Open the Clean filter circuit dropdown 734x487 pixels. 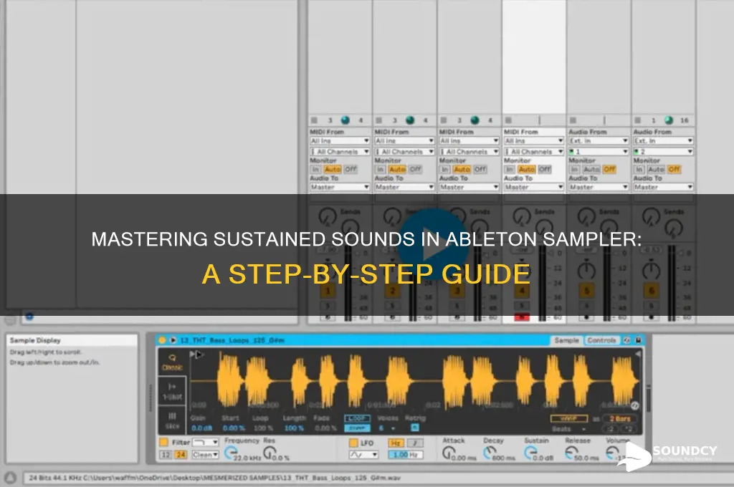[205, 454]
